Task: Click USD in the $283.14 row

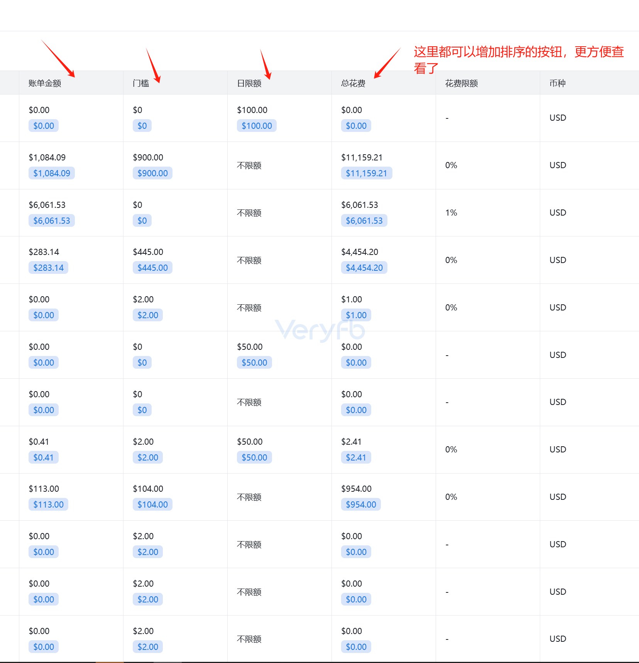Action: coord(558,260)
